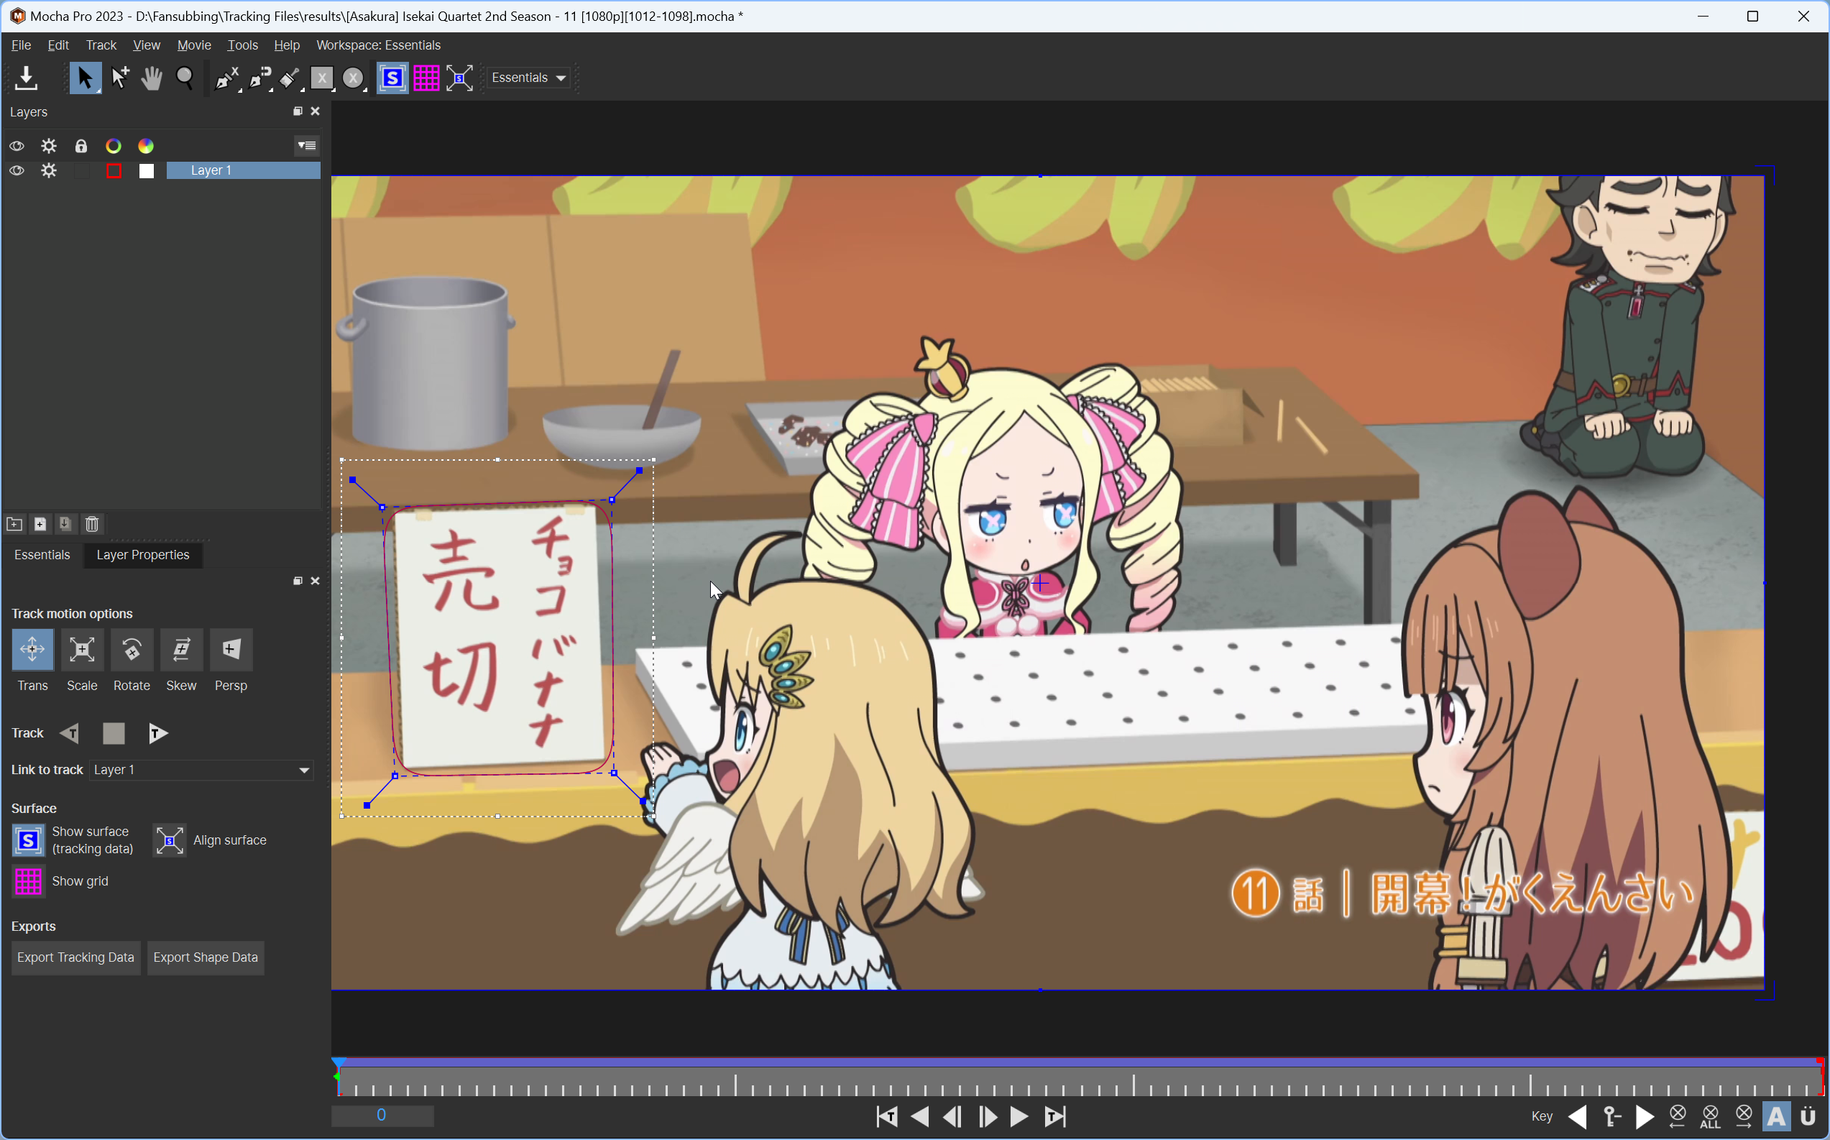Click the Save project download icon
The width and height of the screenshot is (1830, 1140).
(x=26, y=78)
